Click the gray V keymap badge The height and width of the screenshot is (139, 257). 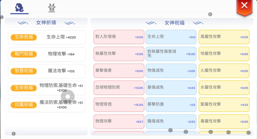tap(14, 134)
